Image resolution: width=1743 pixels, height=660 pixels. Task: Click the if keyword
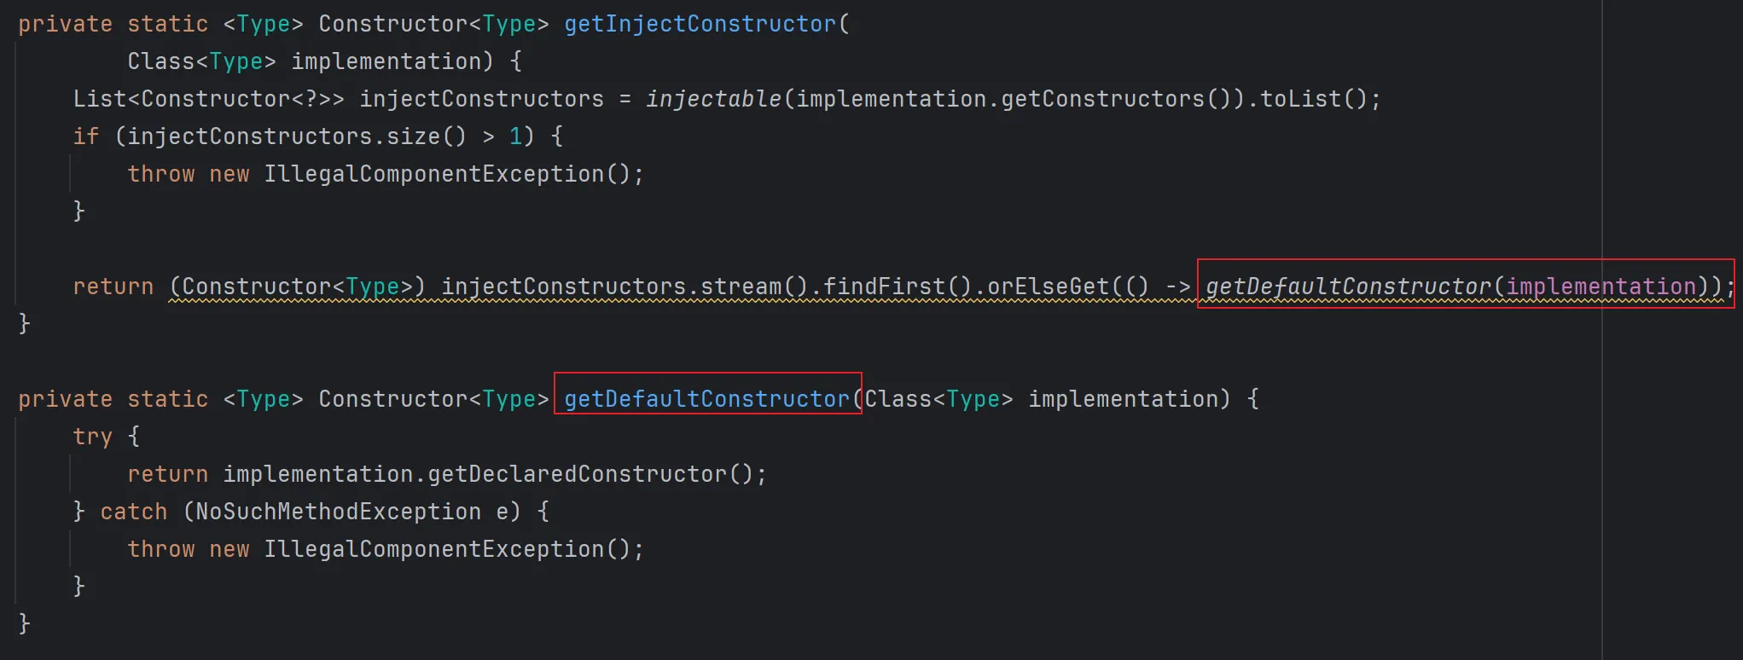86,136
